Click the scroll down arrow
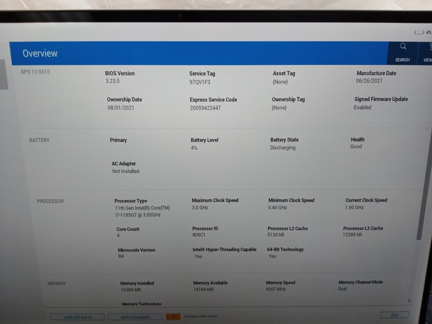 coord(409,301)
